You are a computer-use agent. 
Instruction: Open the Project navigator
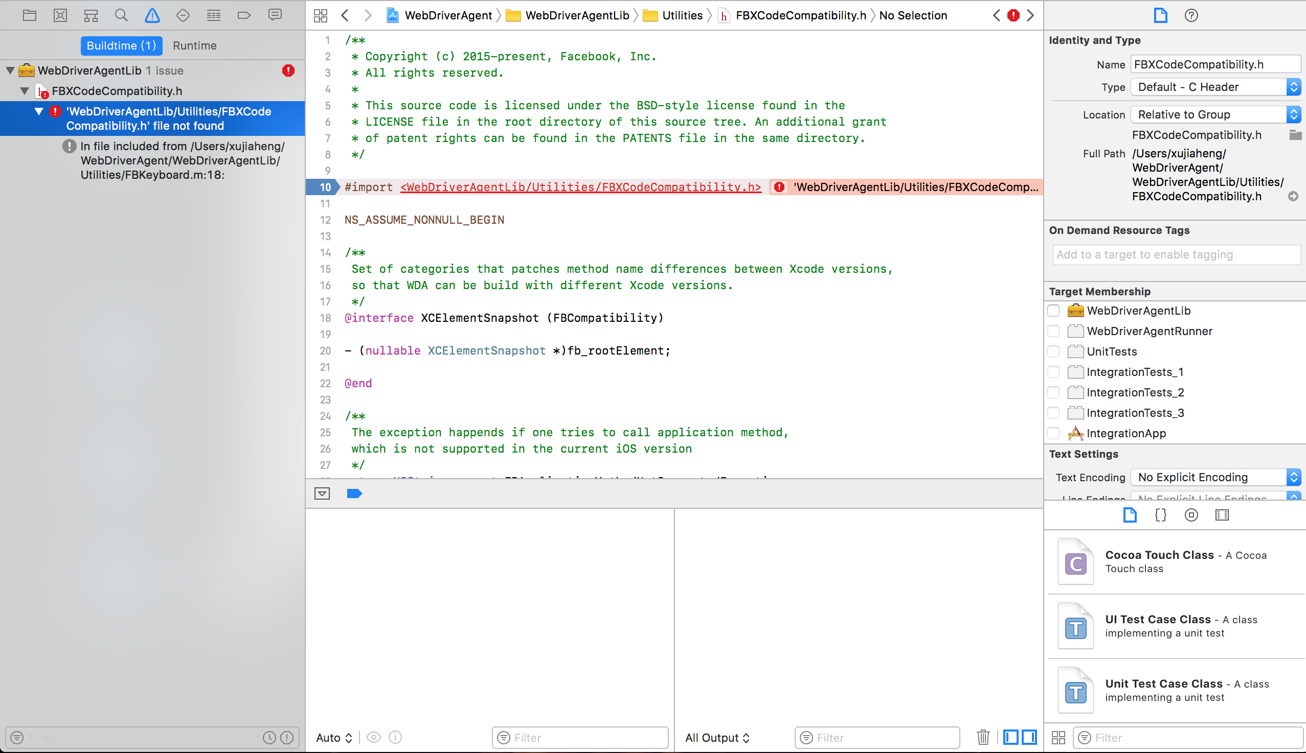(30, 15)
